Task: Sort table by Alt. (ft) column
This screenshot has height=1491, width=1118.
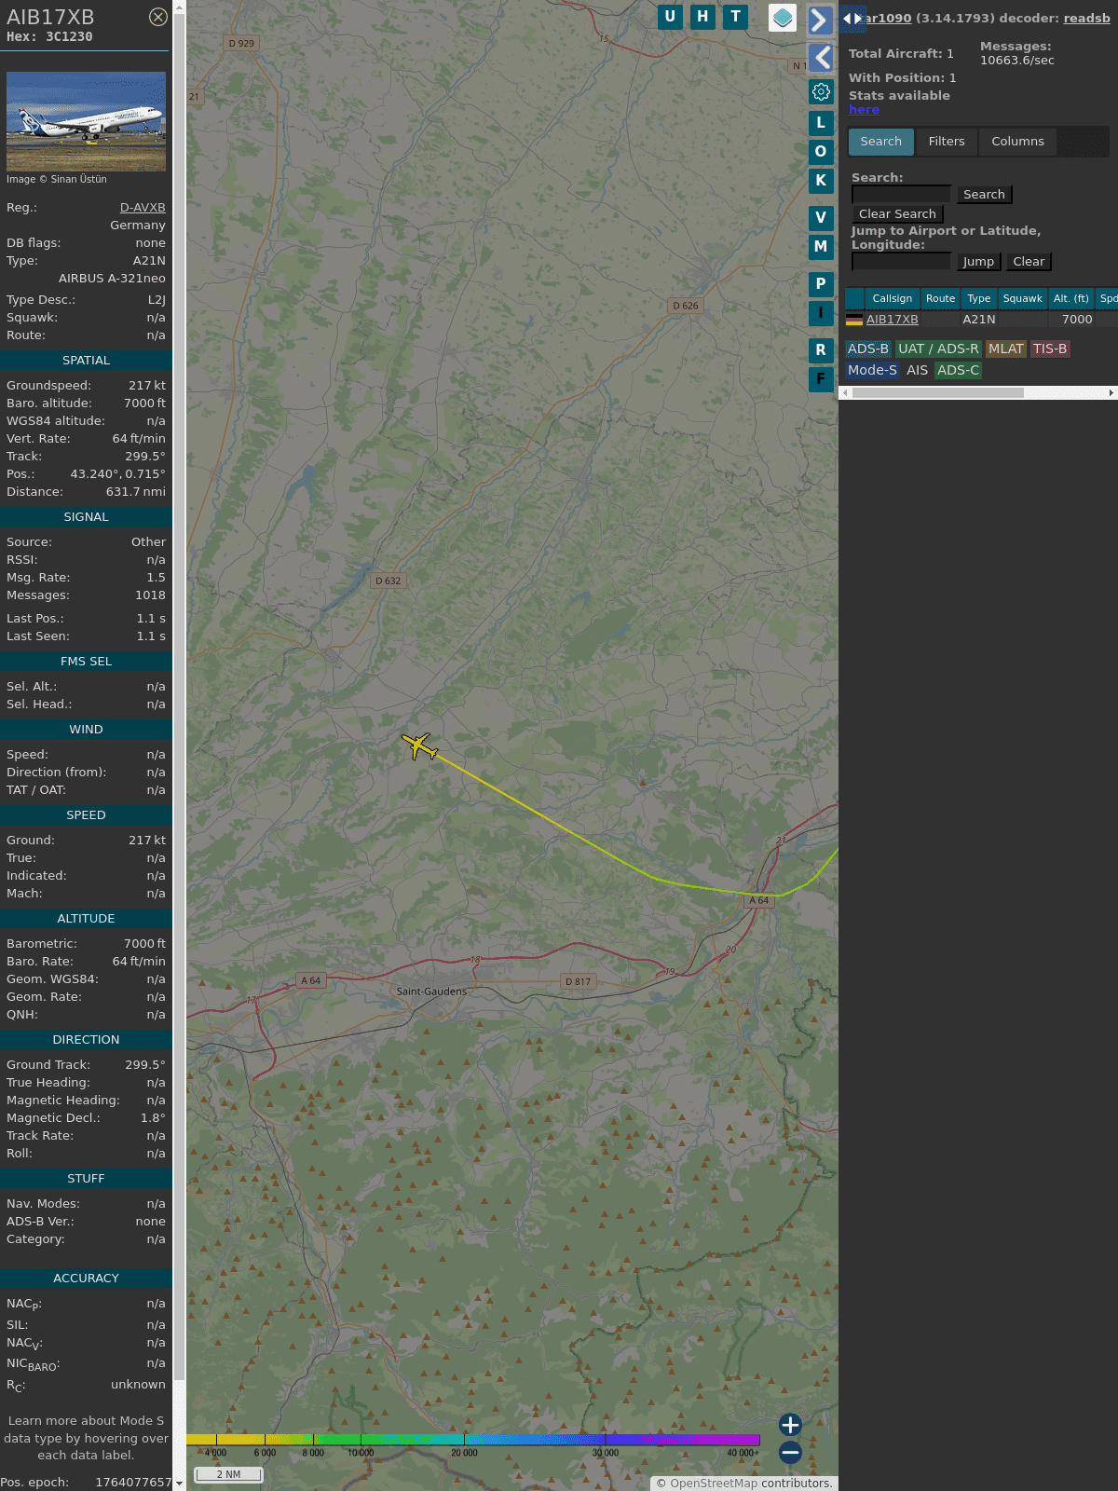Action: tap(1070, 298)
